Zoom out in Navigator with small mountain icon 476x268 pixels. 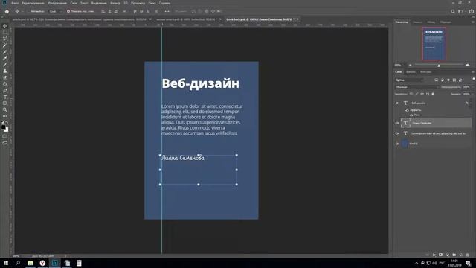pyautogui.click(x=411, y=65)
